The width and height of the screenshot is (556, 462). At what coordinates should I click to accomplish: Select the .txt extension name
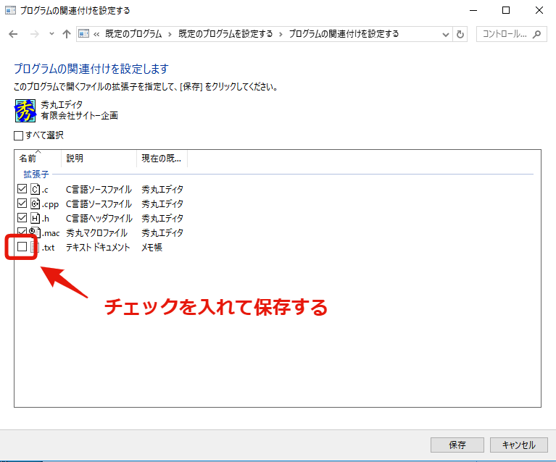tap(49, 248)
